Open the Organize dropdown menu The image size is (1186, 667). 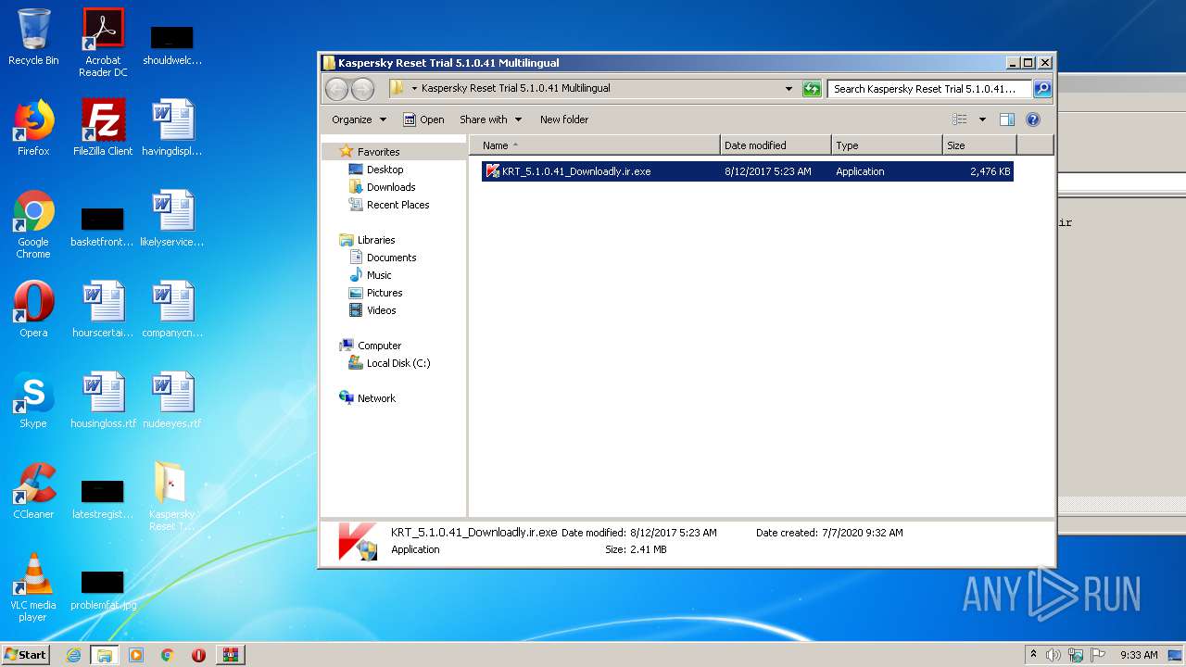point(359,120)
